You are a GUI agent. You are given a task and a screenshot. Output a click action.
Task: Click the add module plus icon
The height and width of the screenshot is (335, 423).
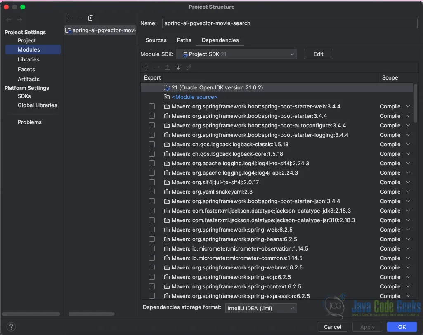pos(69,18)
